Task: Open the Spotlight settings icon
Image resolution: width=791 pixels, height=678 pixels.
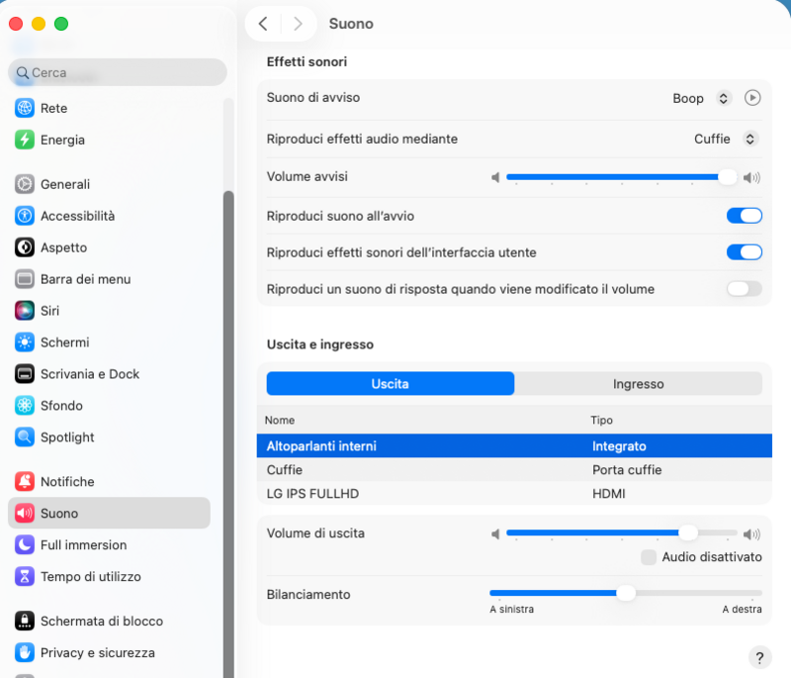Action: tap(25, 437)
